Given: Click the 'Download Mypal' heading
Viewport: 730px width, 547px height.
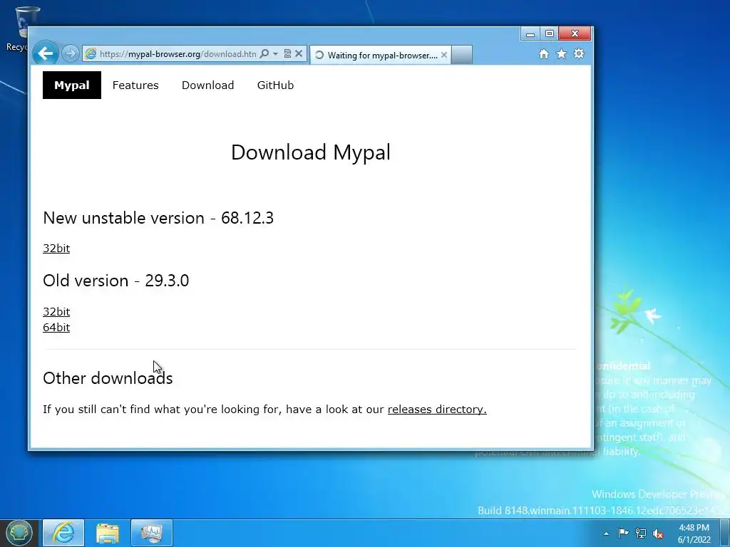Looking at the screenshot, I should pos(311,152).
